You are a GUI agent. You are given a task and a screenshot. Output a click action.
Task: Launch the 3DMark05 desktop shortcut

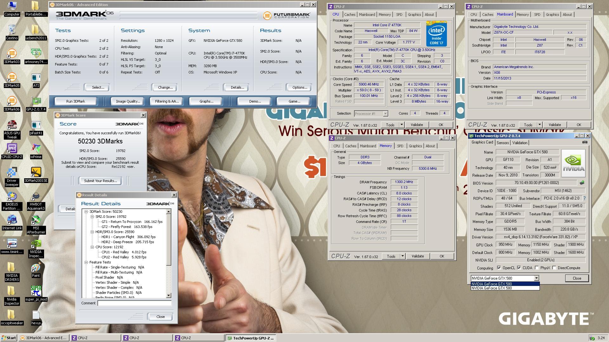12,80
